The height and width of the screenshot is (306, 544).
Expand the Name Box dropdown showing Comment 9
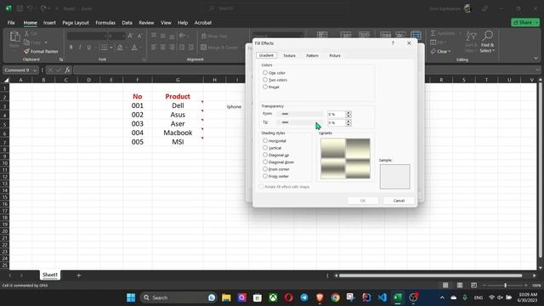point(35,70)
